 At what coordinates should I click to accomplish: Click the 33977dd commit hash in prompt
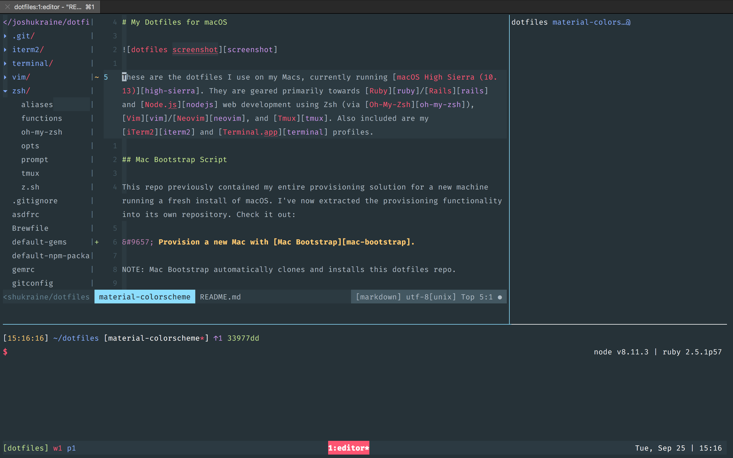(x=243, y=338)
